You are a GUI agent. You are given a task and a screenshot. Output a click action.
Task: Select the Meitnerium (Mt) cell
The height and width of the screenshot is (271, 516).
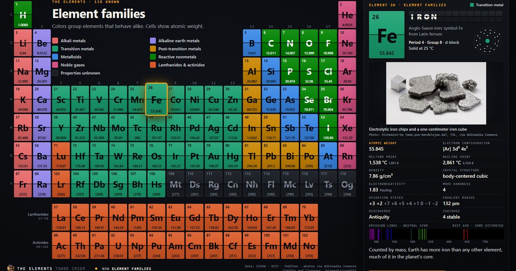point(175,184)
